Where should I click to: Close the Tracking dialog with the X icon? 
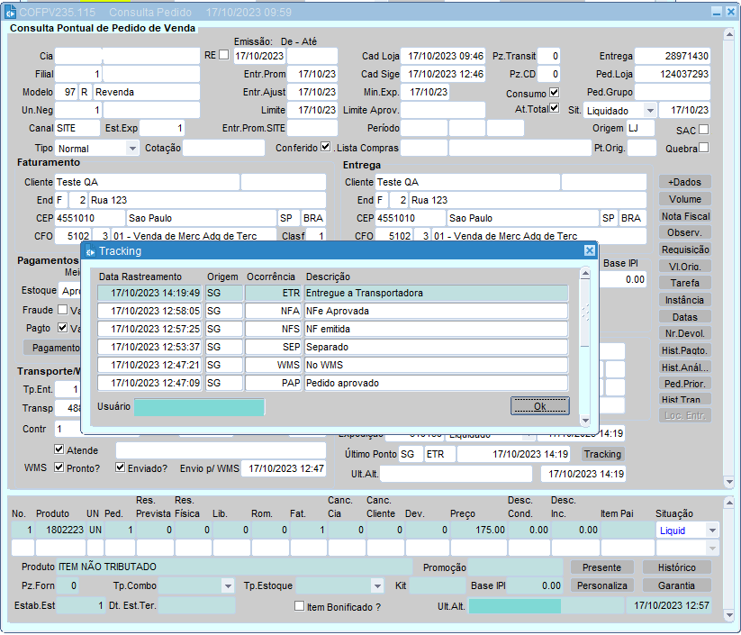click(590, 251)
